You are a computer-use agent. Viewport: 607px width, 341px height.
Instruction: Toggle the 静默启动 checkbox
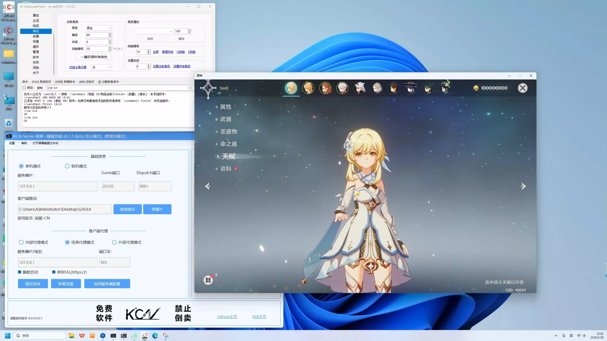(x=20, y=272)
